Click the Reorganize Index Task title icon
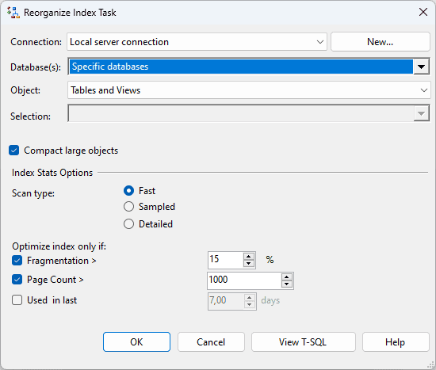Viewport: 436px width, 370px height. (x=13, y=13)
